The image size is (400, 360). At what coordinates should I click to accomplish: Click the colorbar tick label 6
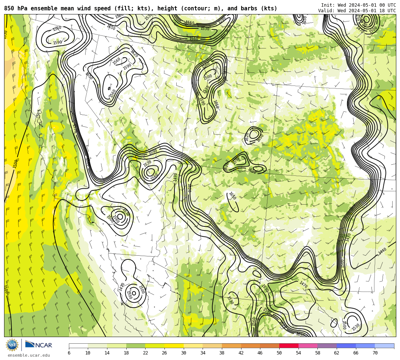coord(69,353)
